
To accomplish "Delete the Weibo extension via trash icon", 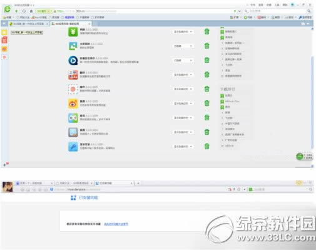I will (x=206, y=103).
